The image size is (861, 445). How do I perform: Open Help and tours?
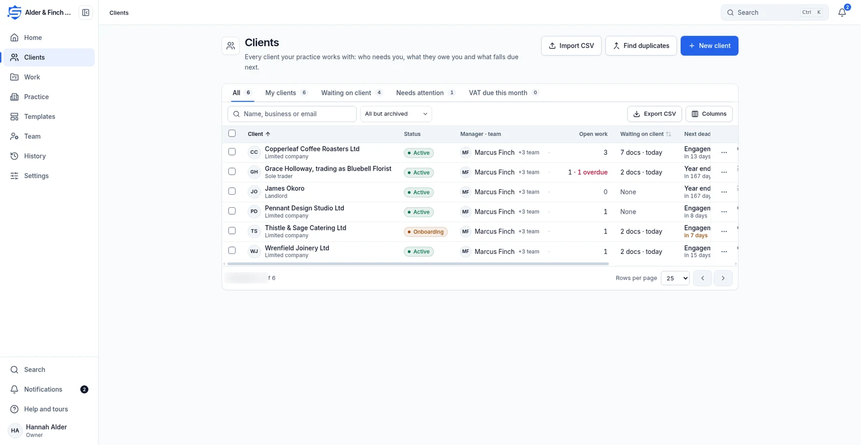pyautogui.click(x=49, y=409)
